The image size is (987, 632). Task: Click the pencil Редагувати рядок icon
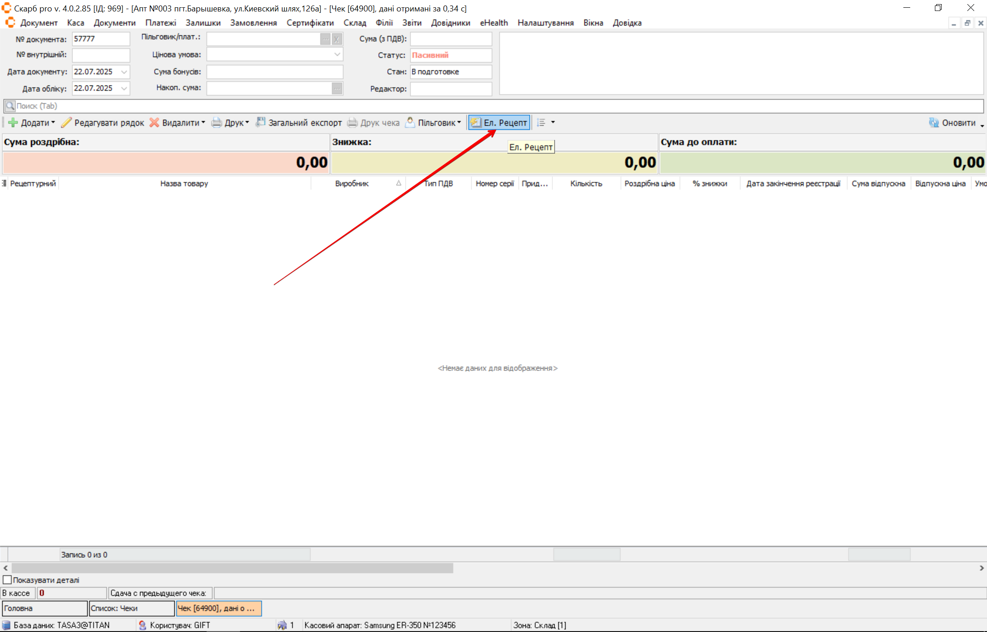(x=67, y=123)
